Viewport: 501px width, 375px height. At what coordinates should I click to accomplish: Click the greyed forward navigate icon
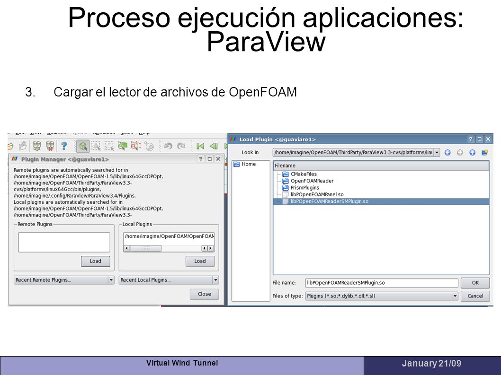coord(460,153)
